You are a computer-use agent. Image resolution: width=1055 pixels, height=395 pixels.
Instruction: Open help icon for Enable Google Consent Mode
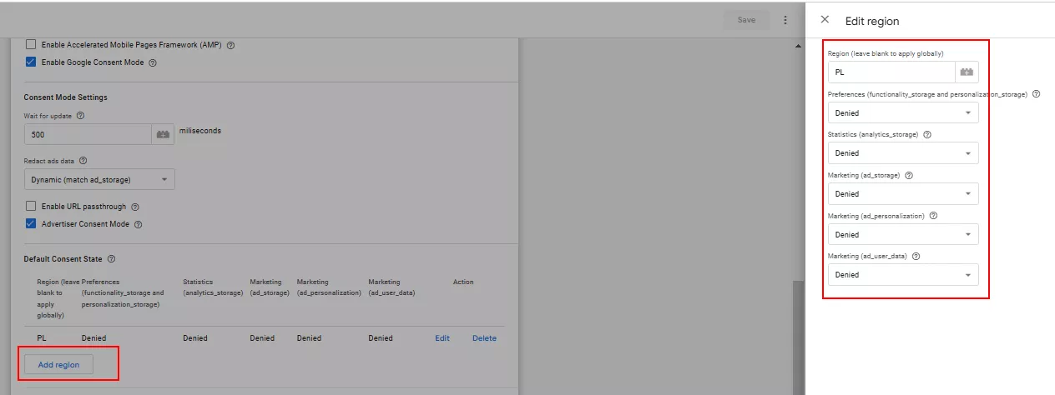pyautogui.click(x=153, y=62)
